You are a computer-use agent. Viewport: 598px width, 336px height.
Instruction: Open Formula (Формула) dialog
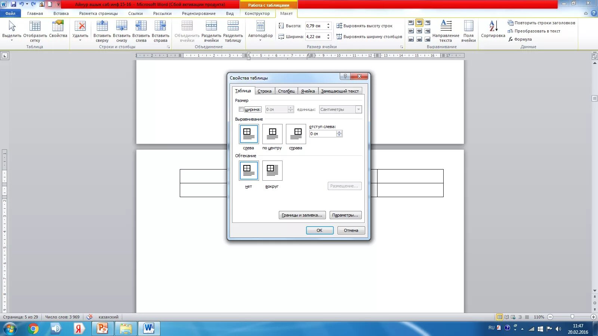pyautogui.click(x=520, y=39)
